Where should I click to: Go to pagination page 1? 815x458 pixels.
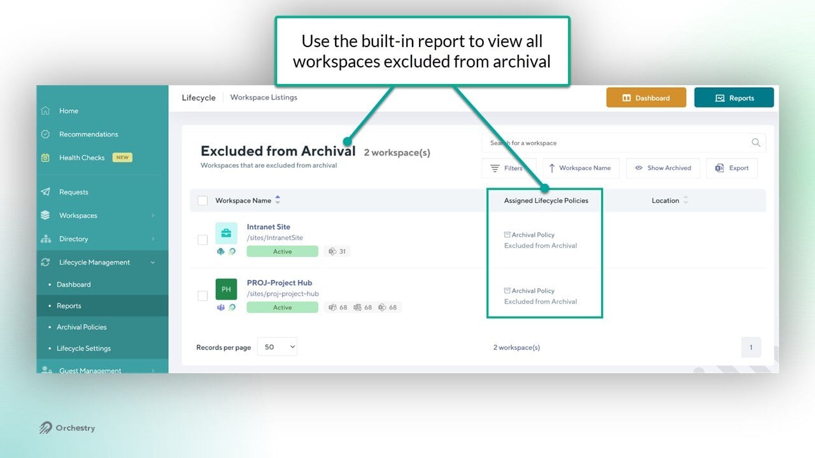(751, 347)
